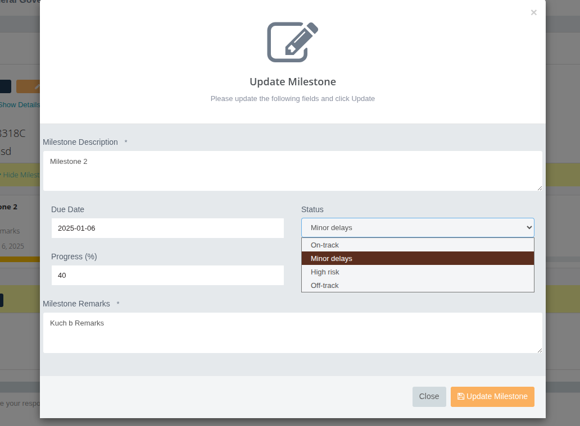580x426 pixels.
Task: Grab the Milestone Description resize handle
Action: coord(540,188)
